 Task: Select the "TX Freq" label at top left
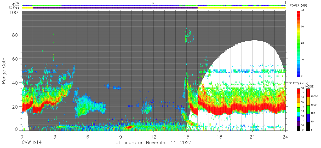(x=14, y=8)
